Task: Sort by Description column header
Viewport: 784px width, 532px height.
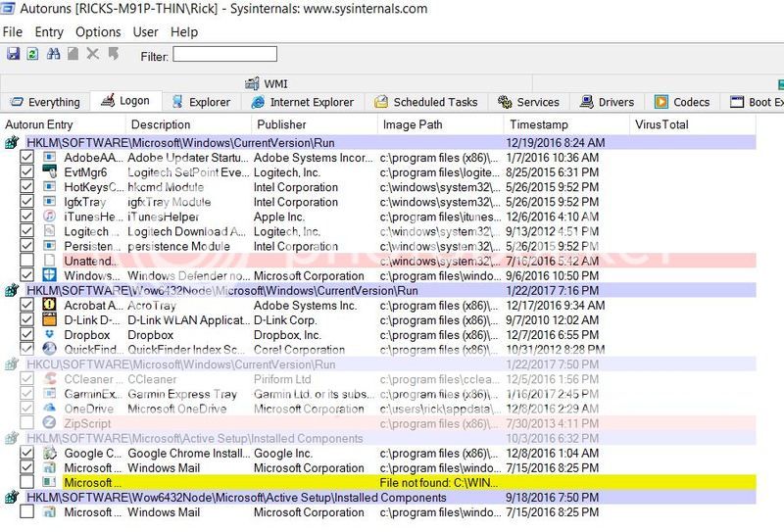Action: 188,124
